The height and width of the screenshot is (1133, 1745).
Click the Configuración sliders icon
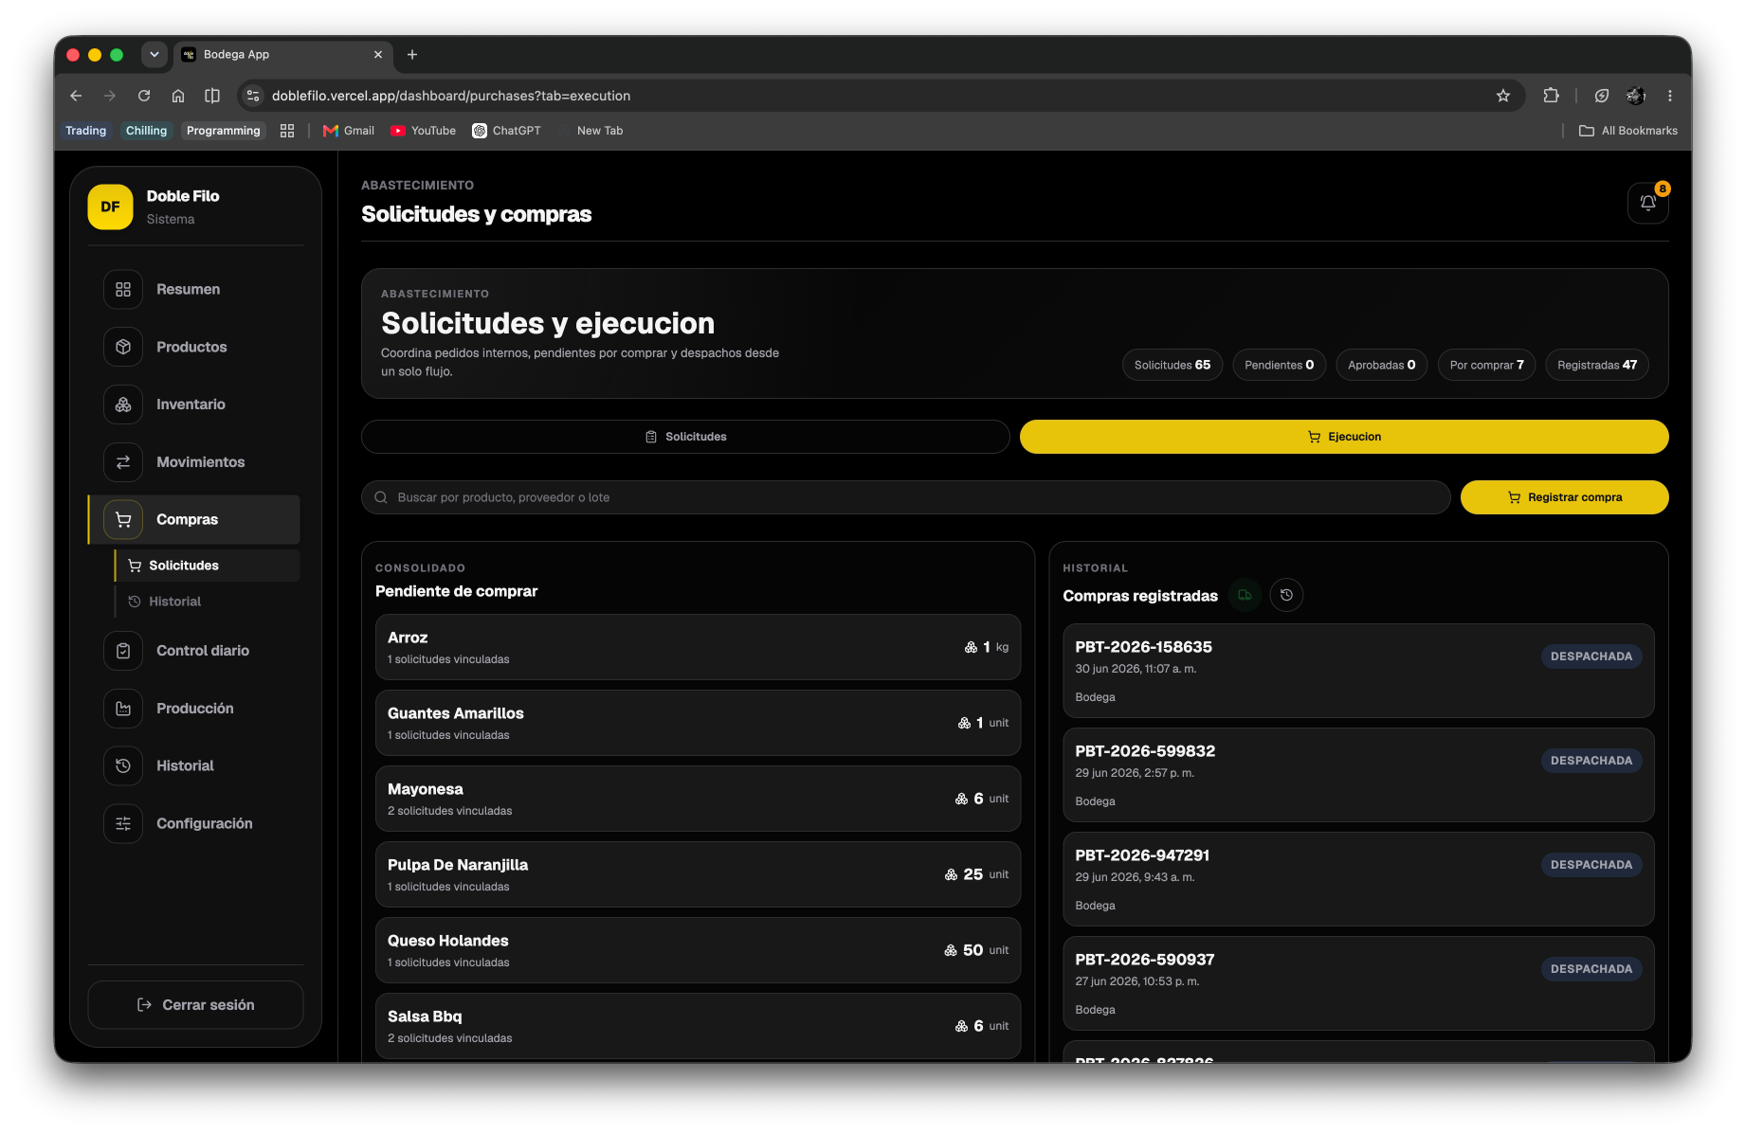(x=123, y=823)
